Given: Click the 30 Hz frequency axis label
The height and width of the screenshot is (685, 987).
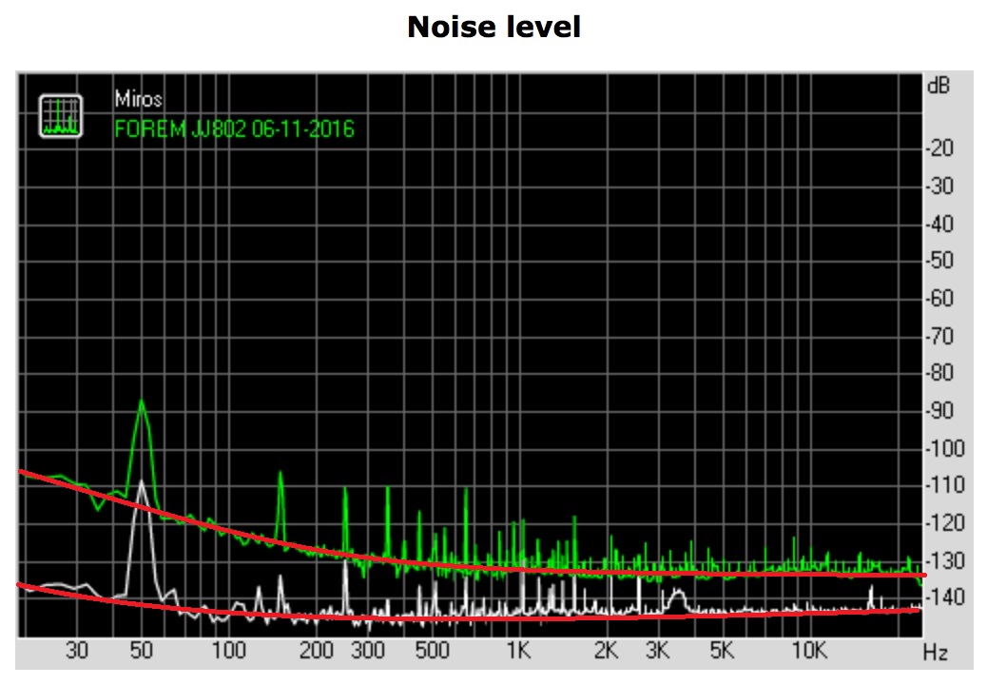Looking at the screenshot, I should click(x=77, y=652).
